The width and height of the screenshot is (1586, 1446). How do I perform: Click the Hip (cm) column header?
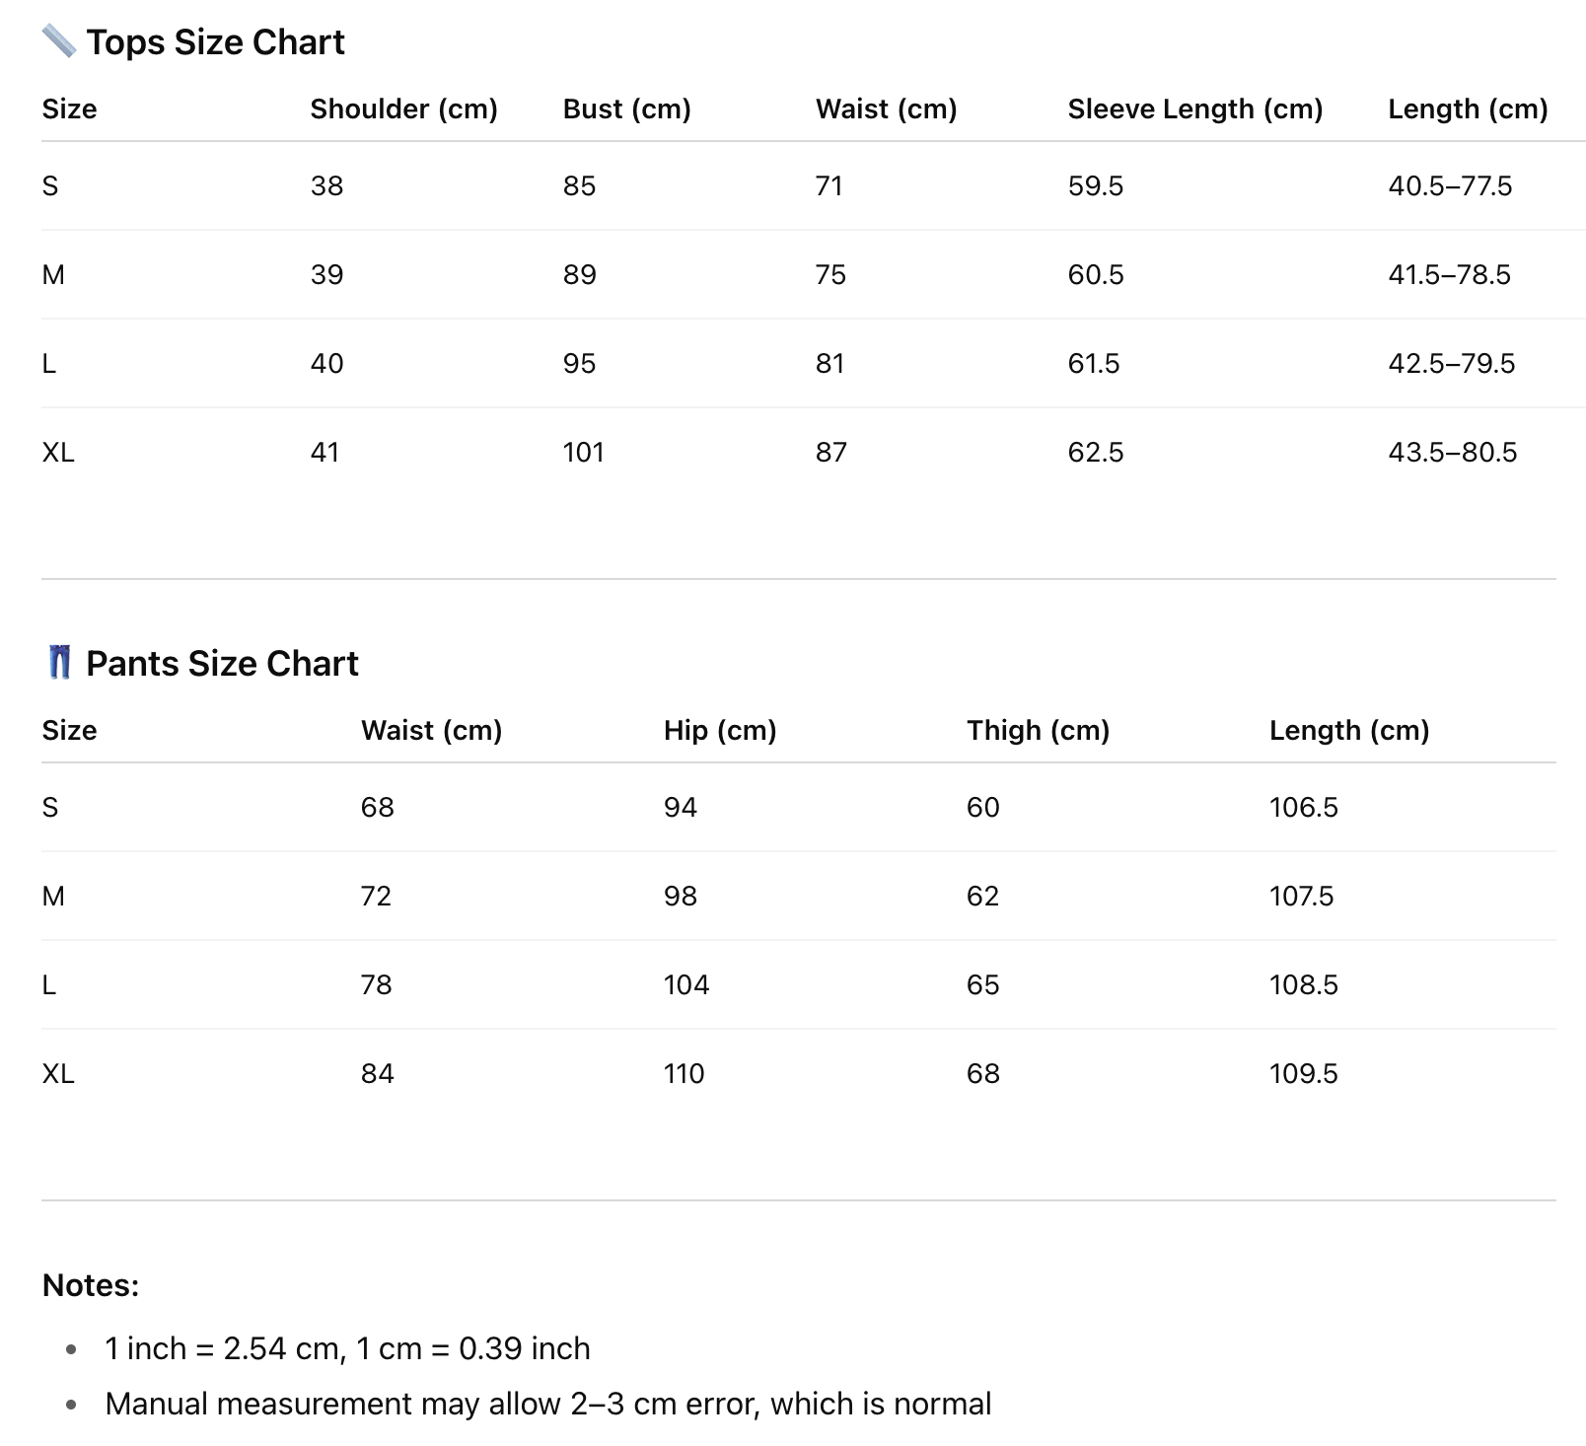click(x=720, y=730)
